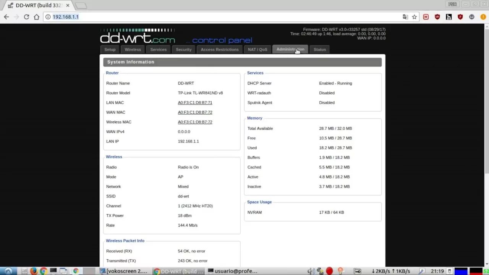Screen dimensions: 489x275
Task: Open the Status tab
Action: pos(320,50)
